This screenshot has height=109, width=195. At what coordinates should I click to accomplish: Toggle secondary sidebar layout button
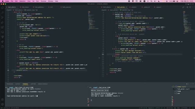point(191,4)
